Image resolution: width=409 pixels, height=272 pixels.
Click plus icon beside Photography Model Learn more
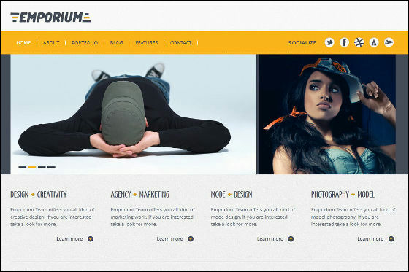click(x=391, y=239)
